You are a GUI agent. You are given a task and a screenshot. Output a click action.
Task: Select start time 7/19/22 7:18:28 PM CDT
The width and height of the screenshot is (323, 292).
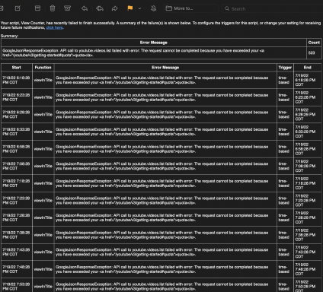[x=16, y=183]
